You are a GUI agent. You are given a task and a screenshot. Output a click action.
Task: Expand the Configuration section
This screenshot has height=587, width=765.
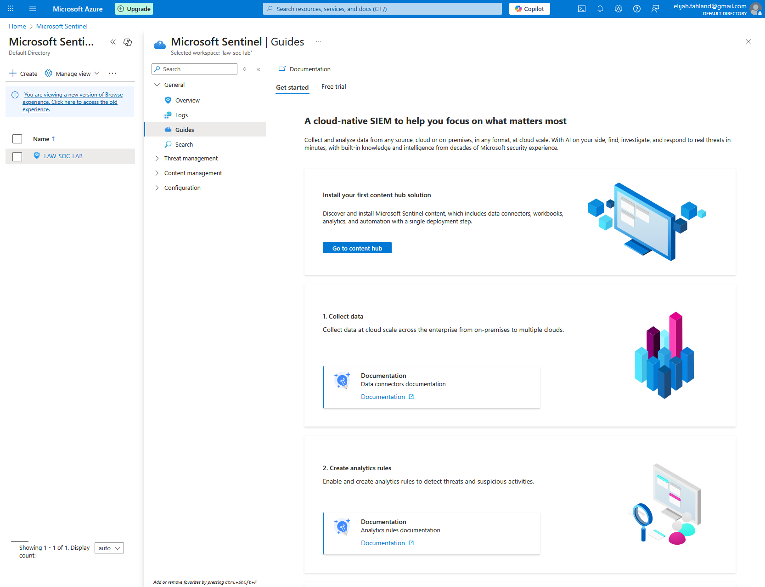(157, 188)
